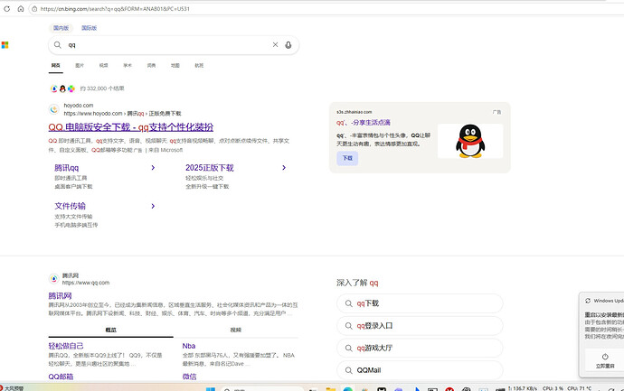The image size is (624, 391).
Task: Select the 学术 results tab
Action: tap(128, 66)
